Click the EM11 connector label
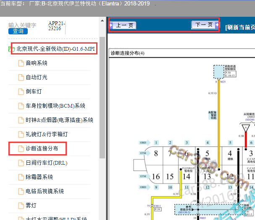 (157, 206)
